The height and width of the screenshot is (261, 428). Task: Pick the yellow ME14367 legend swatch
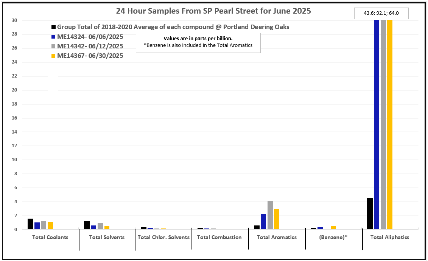(54, 56)
